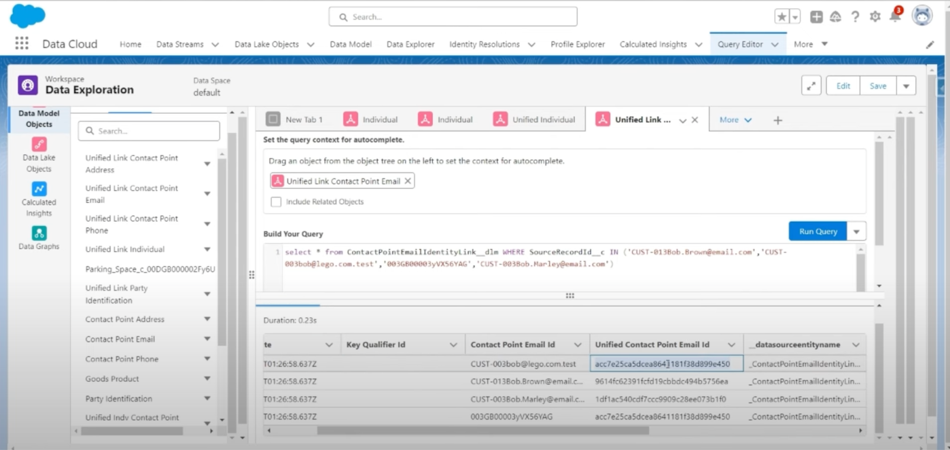950x450 pixels.
Task: Open Query Editor tab dropdown chevron
Action: (775, 44)
